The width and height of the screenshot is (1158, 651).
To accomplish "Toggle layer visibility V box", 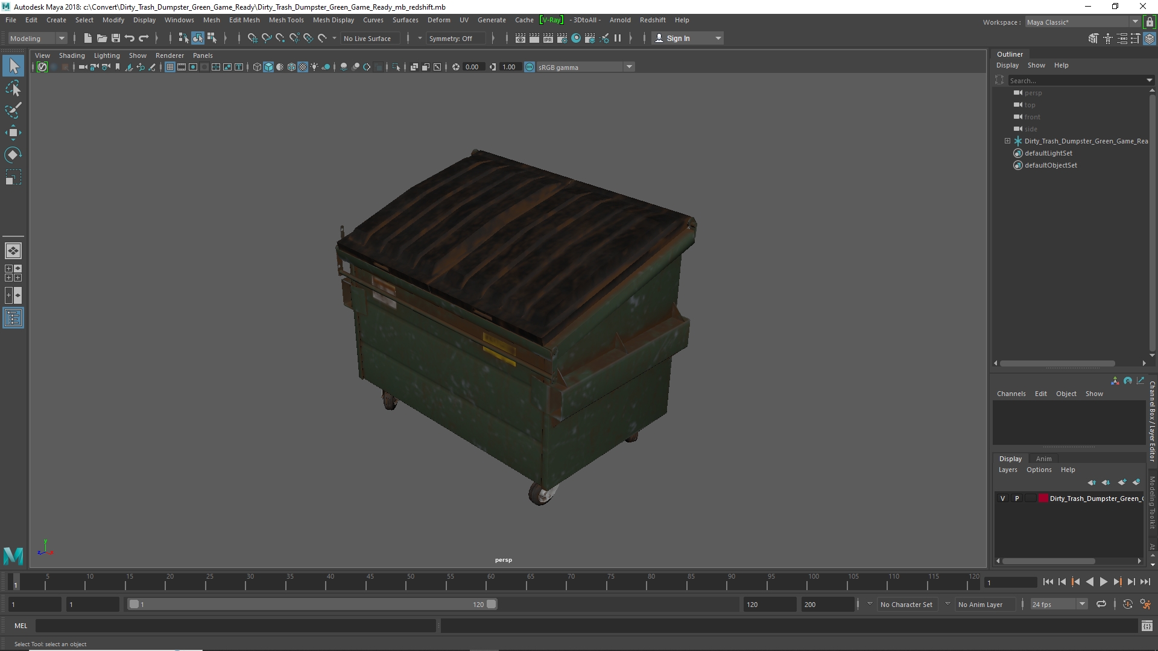I will pos(1002,498).
